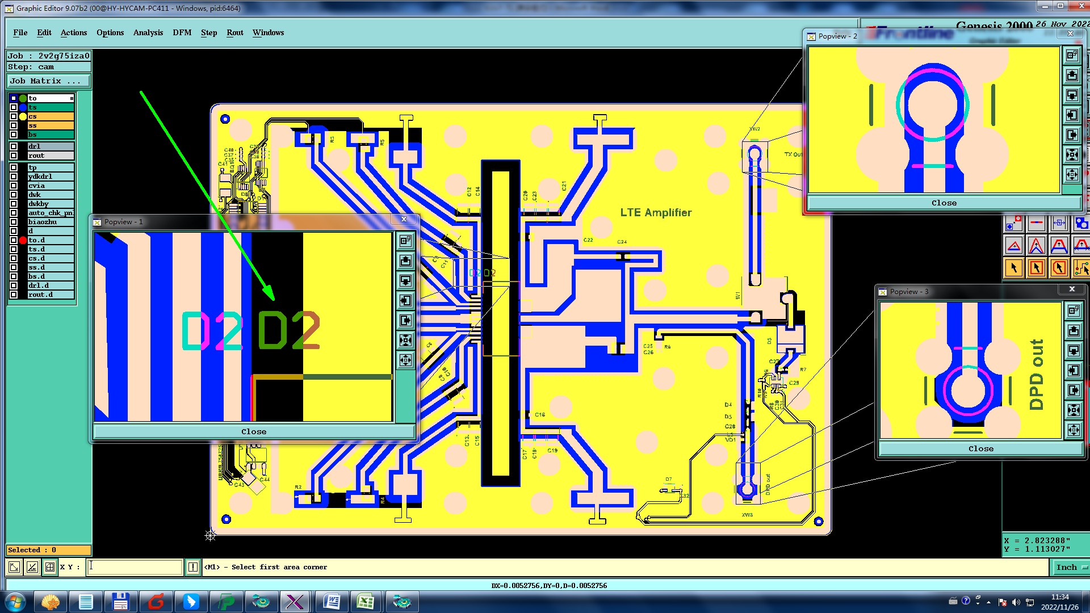Open the Job Matrix ... button
This screenshot has width=1090, height=613.
point(48,81)
